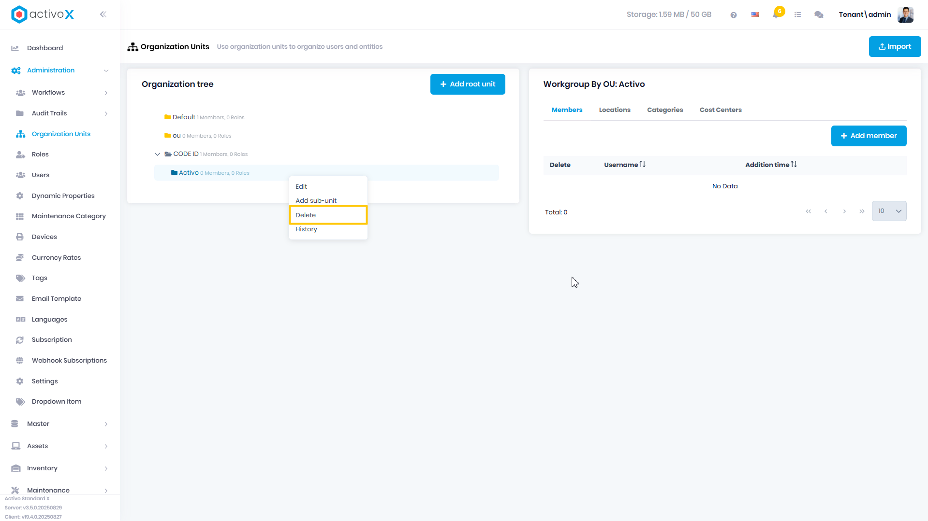Viewport: 928px width, 521px height.
Task: Click the admin profile avatar
Action: click(x=905, y=14)
